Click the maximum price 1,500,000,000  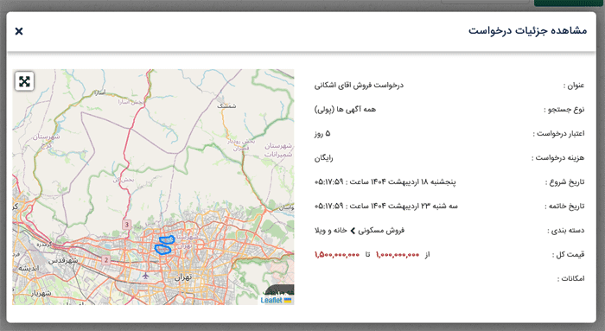click(x=337, y=255)
